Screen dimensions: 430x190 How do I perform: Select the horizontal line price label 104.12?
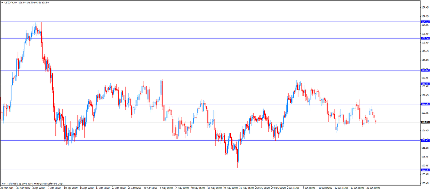(425, 21)
